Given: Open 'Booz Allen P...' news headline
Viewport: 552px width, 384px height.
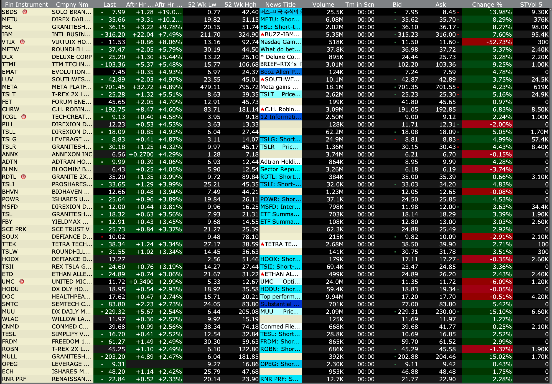Looking at the screenshot, I should point(280,72).
